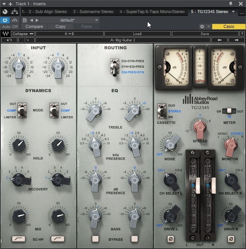Open the dropdown arrow after TG12345 Stereo

pyautogui.click(x=233, y=12)
